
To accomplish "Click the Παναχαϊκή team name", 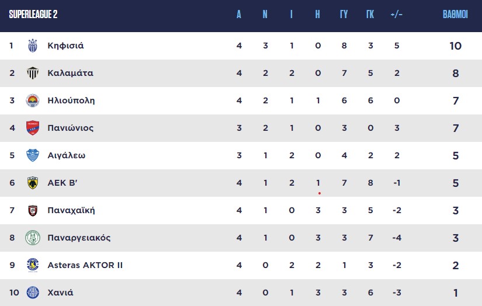I will [71, 210].
